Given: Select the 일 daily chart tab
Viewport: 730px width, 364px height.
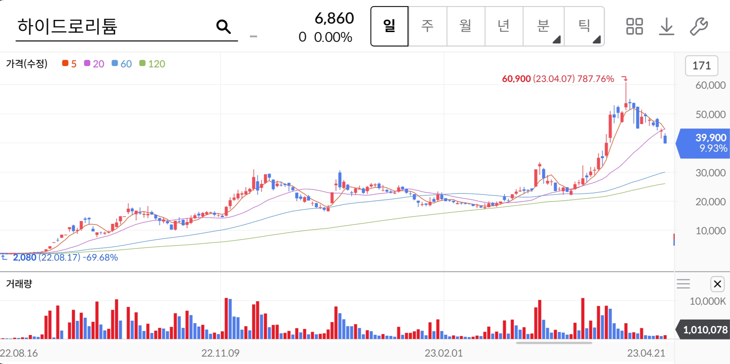Looking at the screenshot, I should coord(389,26).
